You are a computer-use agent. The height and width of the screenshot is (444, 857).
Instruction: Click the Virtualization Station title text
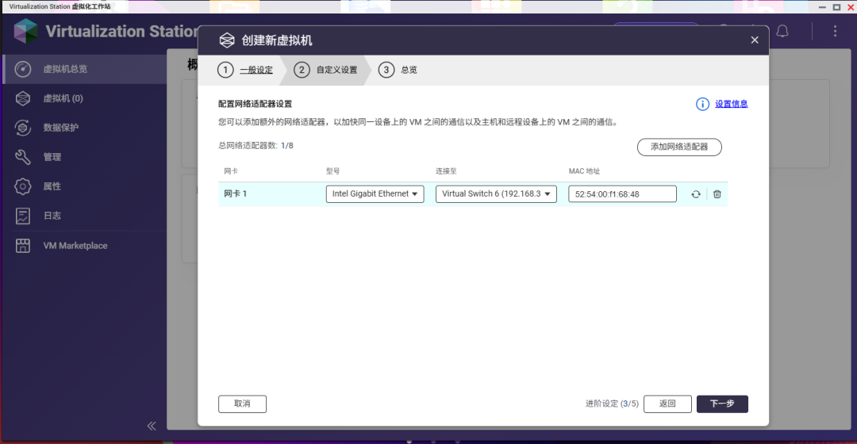[122, 31]
